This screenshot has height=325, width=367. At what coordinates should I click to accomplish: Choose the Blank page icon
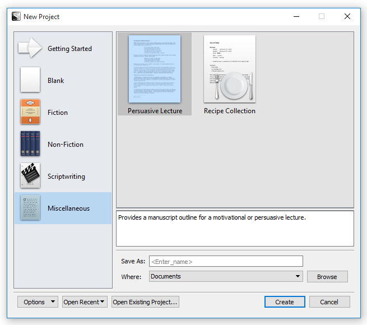tap(30, 80)
